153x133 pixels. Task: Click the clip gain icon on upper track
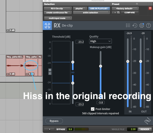[8, 30]
